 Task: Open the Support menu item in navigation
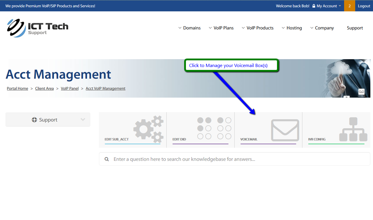[355, 28]
